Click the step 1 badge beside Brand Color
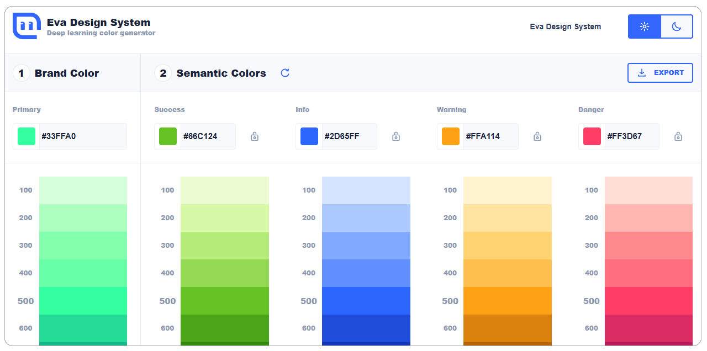Viewport: 707px width, 351px height. (x=20, y=72)
